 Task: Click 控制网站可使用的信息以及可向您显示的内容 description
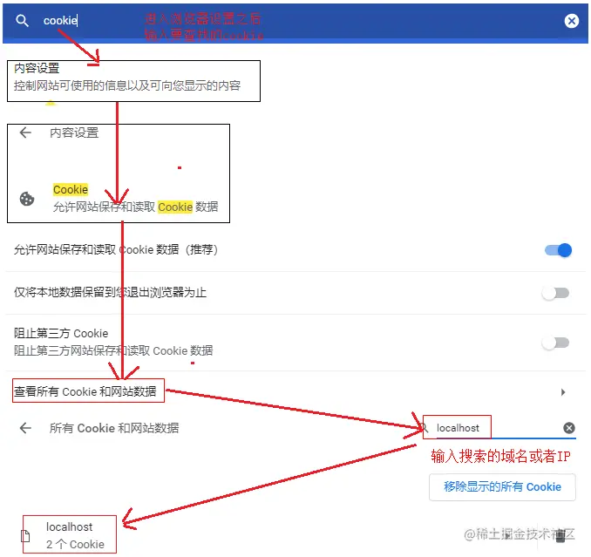[127, 85]
